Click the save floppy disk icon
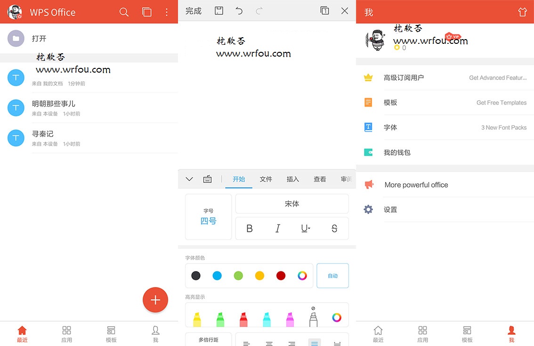 click(x=219, y=11)
